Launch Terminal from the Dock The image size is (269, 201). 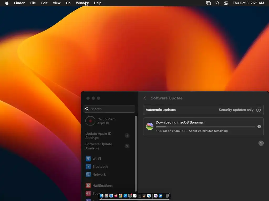click(139, 196)
